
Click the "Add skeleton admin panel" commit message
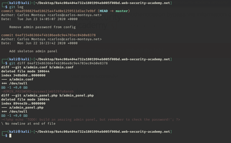(x=33, y=51)
